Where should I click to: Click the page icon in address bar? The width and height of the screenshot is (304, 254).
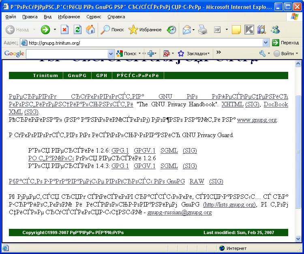pos(24,43)
